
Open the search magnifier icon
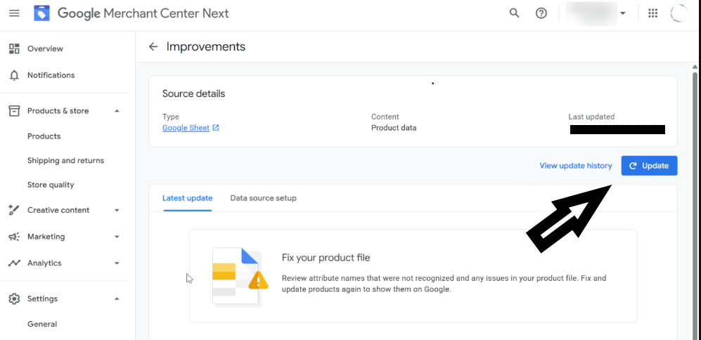pyautogui.click(x=515, y=13)
